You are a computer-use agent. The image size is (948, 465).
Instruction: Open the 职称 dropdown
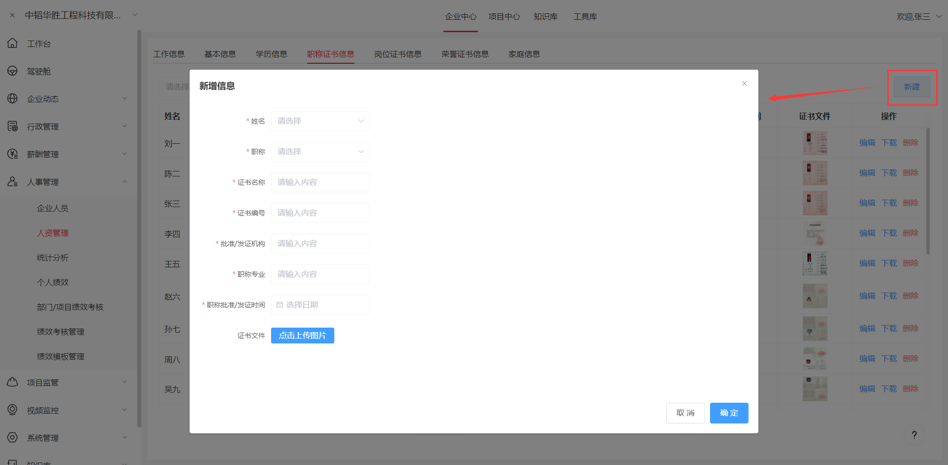(320, 152)
